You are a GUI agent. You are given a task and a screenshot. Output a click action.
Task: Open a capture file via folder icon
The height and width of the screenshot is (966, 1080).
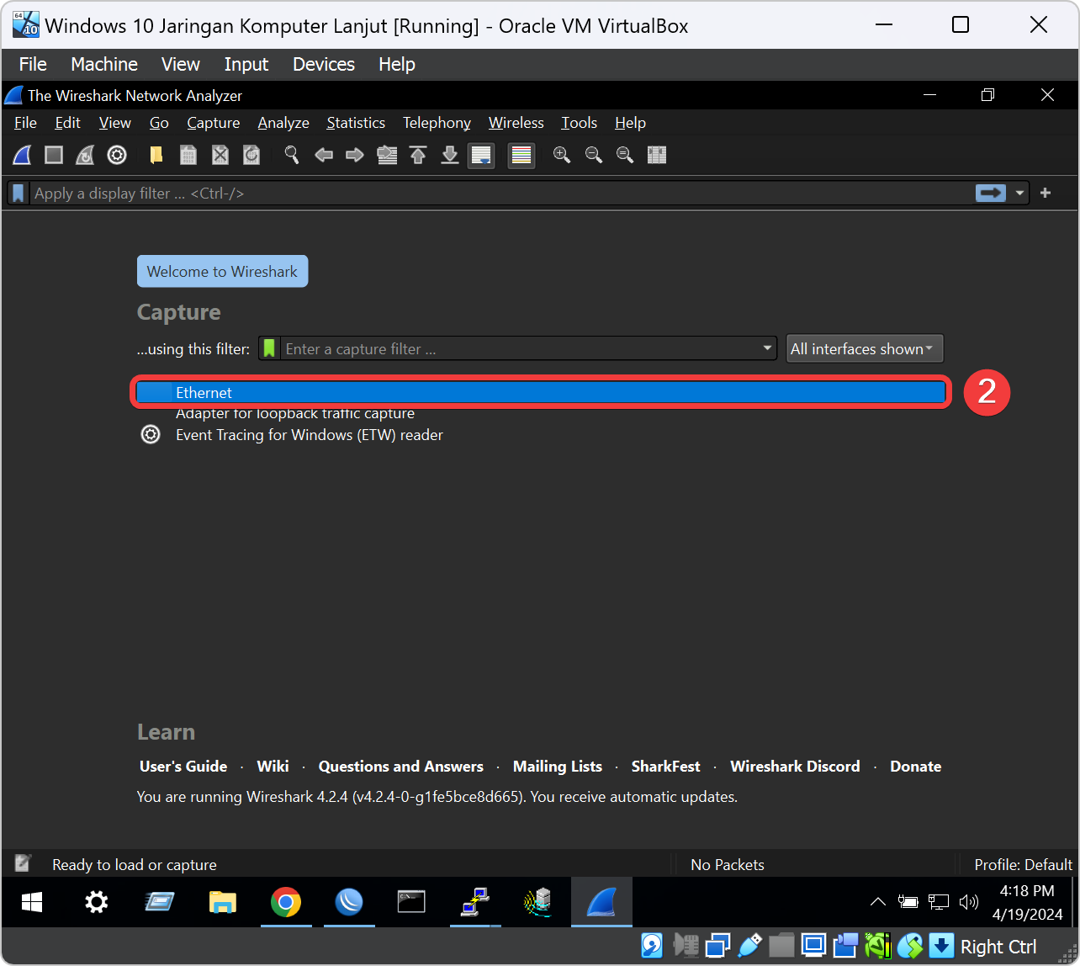coord(156,155)
